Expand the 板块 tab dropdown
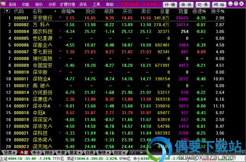Screen dimensions: 246x162 (103, 152)
